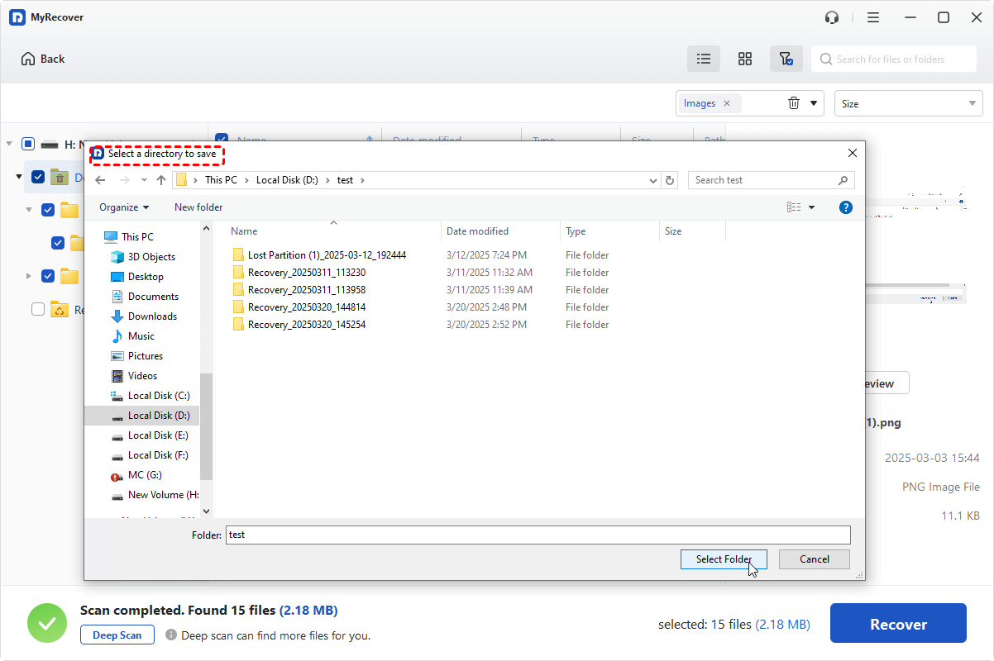Sort by the Date modified column header

(x=501, y=231)
